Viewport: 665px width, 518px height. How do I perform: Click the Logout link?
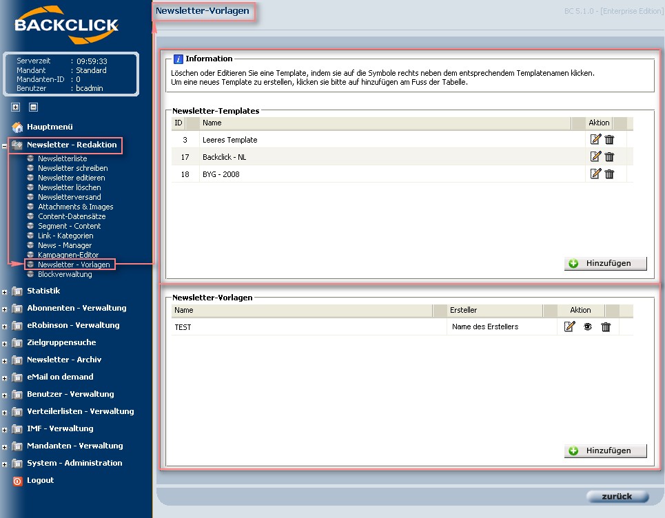pos(40,480)
